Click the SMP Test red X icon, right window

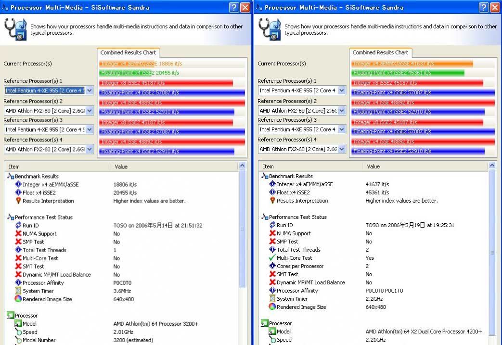(x=272, y=242)
